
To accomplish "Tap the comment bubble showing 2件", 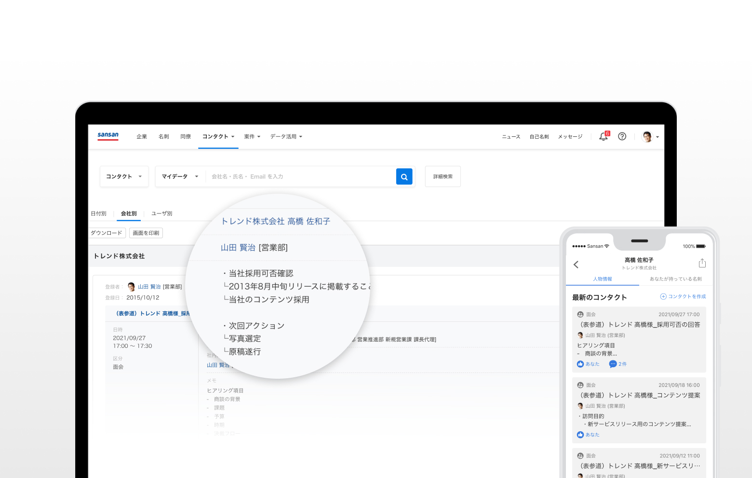I will pyautogui.click(x=618, y=364).
